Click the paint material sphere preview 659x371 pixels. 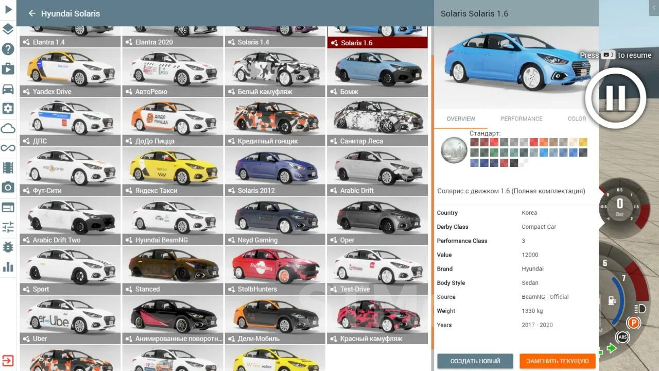click(x=454, y=150)
